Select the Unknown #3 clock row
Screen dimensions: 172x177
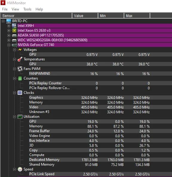(101, 112)
